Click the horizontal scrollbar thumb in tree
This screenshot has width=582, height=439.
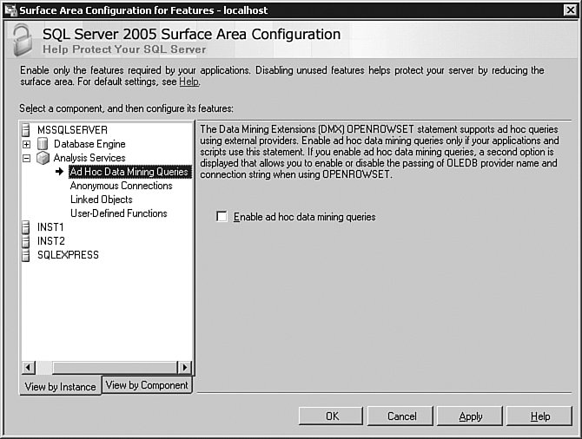pyautogui.click(x=115, y=368)
